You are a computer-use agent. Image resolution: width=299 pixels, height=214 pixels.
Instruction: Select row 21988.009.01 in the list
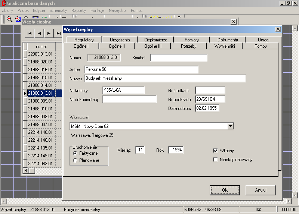click(x=41, y=101)
